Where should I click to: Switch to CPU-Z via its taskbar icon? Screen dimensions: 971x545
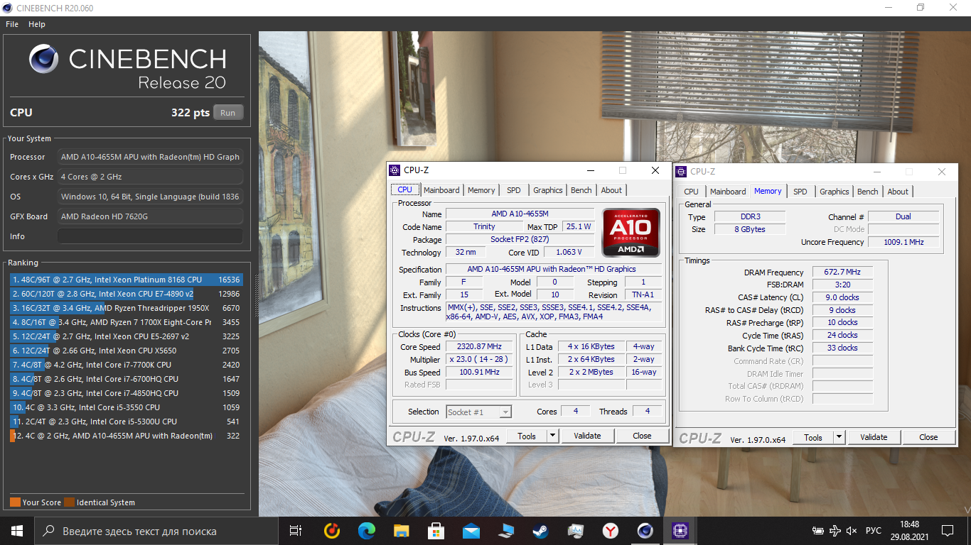680,530
